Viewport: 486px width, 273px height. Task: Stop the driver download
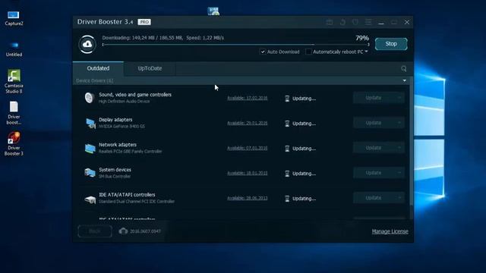[x=391, y=44]
